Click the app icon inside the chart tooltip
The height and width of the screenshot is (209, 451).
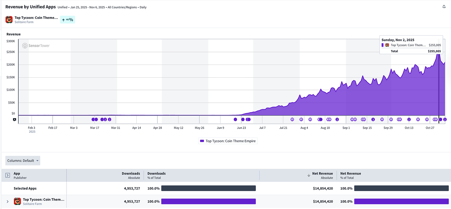(387, 45)
